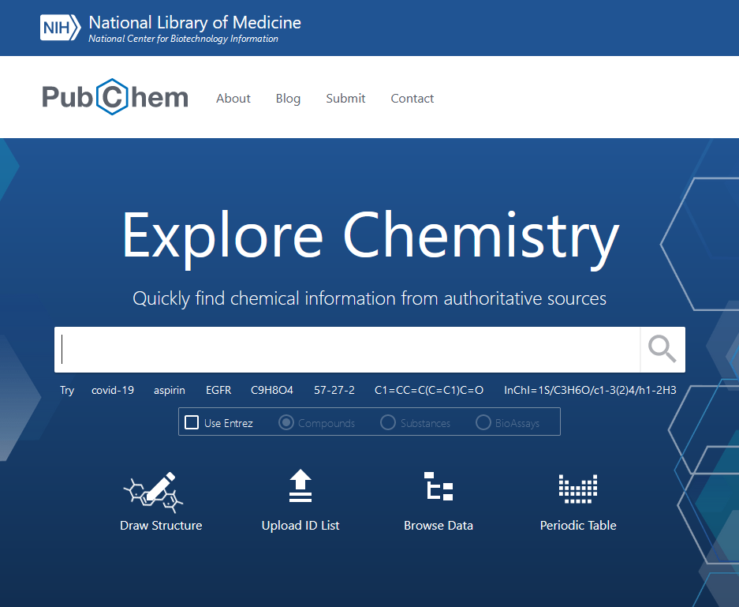Open the Browse Data tree icon
The height and width of the screenshot is (607, 739).
(439, 486)
